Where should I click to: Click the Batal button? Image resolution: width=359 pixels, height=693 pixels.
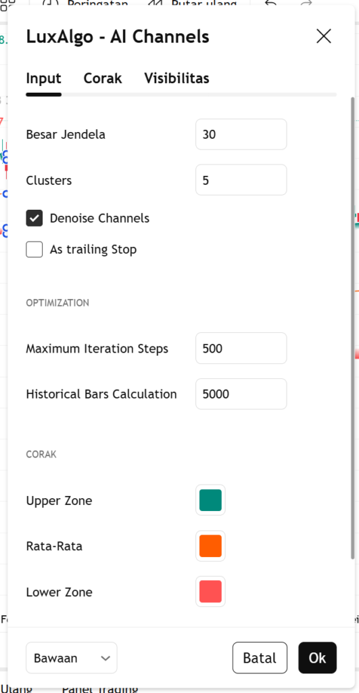(x=260, y=658)
